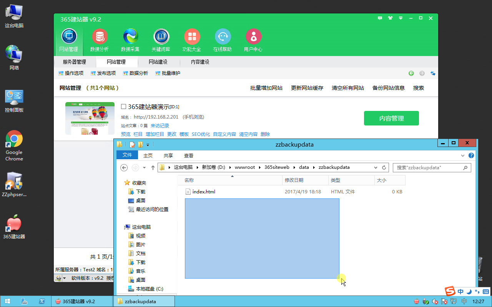Screen dimensions: 492x307
Task: Open the 数据采集 globe icon
Action: click(x=130, y=37)
